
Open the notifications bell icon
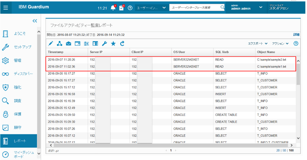(x=112, y=8)
